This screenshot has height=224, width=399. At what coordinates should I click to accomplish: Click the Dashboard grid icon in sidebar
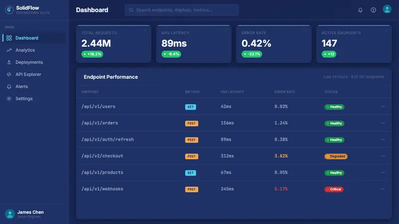(x=9, y=38)
